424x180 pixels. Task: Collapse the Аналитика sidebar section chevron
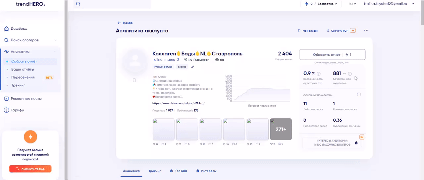[x=55, y=52]
